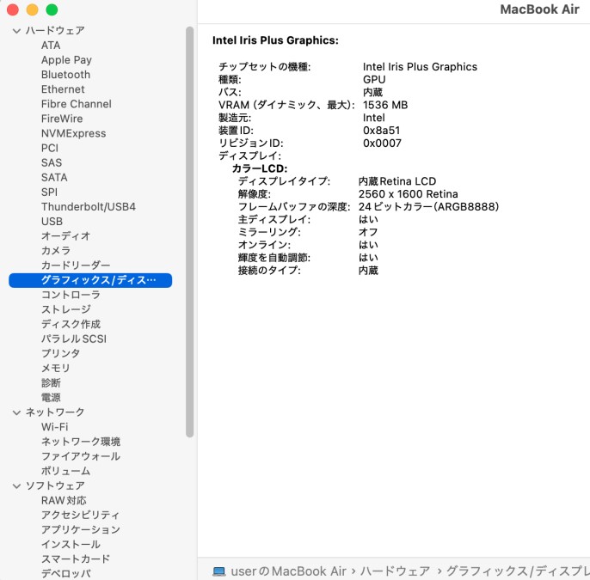Open Fibre Channel information
Screen dimensions: 590x580
tap(77, 104)
